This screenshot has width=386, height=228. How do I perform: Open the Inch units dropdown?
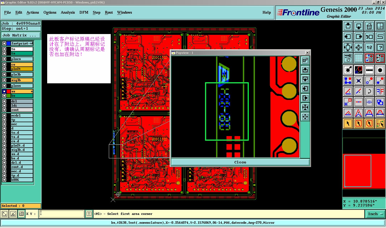click(375, 214)
